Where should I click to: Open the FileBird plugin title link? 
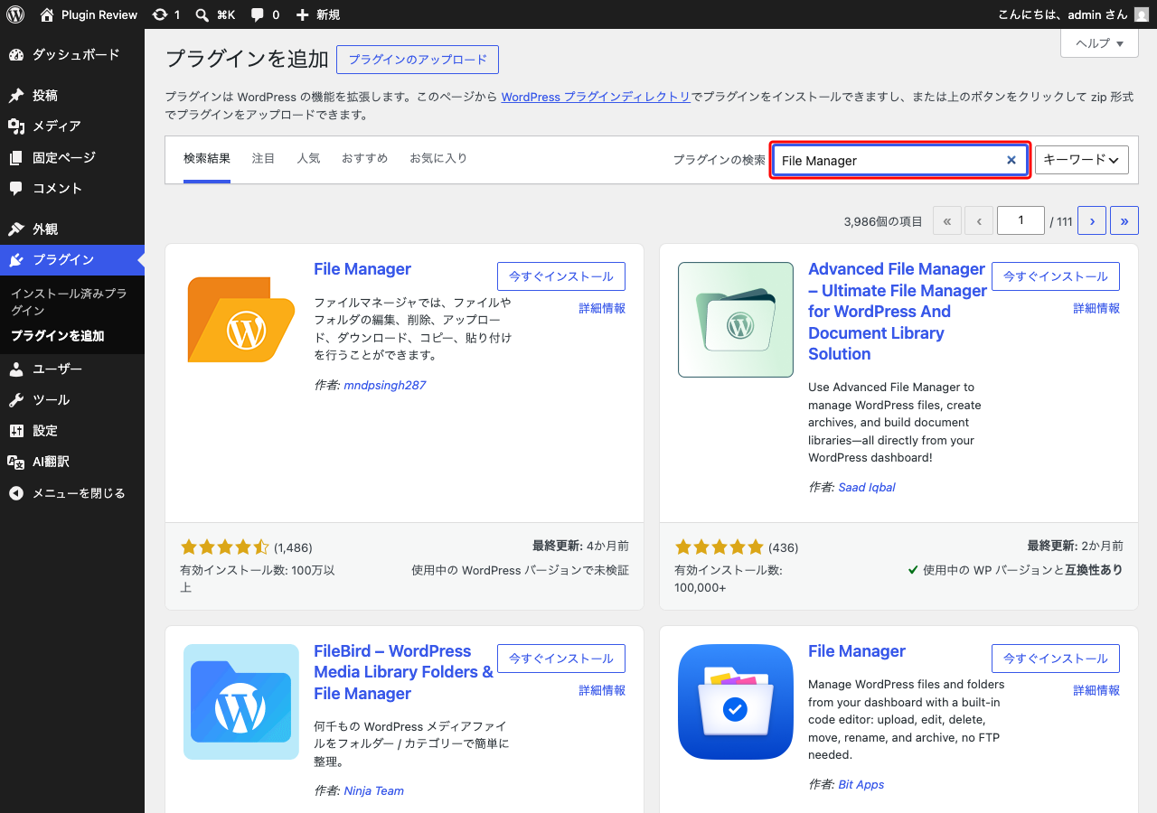click(x=404, y=672)
